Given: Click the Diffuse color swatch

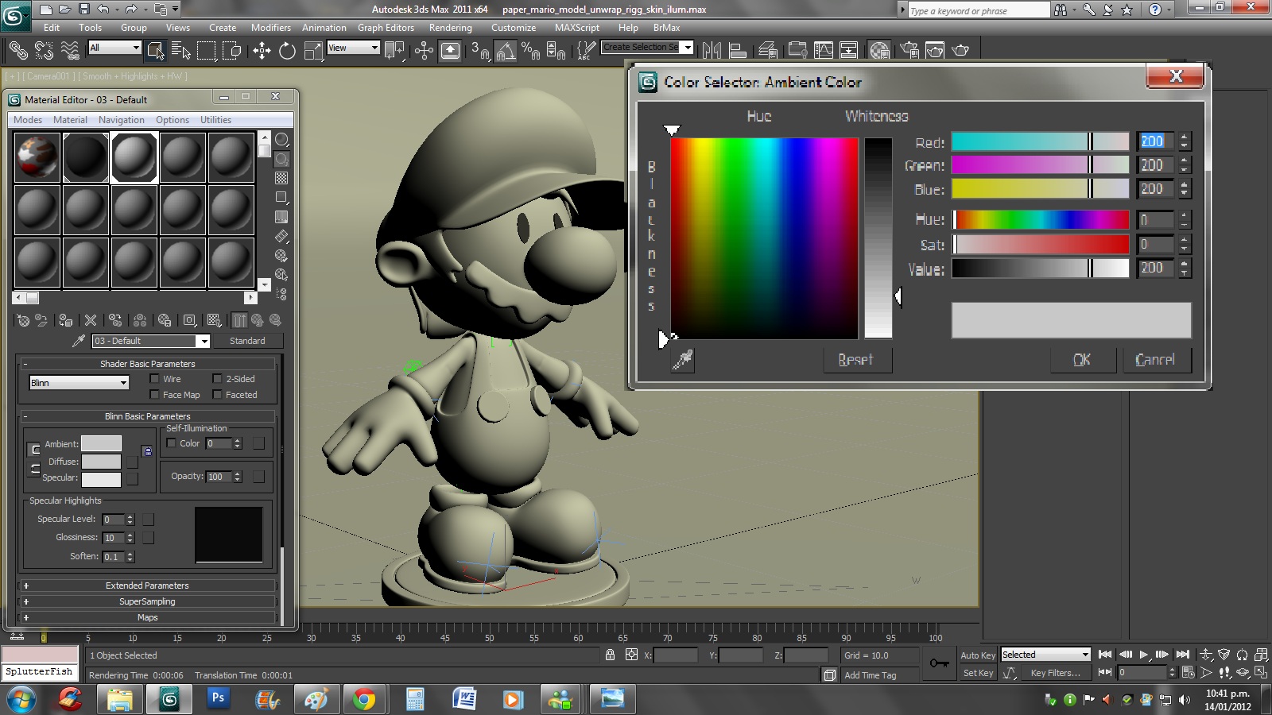Looking at the screenshot, I should point(102,462).
